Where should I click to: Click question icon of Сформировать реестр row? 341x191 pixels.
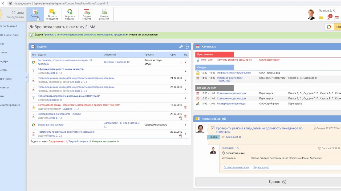(33, 71)
